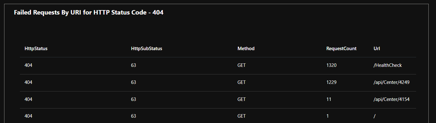Click the Url column header

(x=376, y=49)
